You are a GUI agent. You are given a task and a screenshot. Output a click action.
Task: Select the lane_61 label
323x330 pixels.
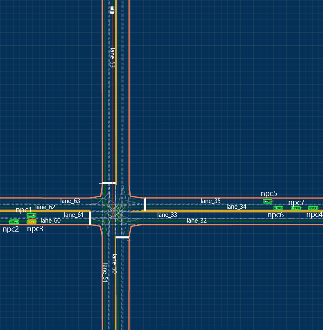click(74, 215)
